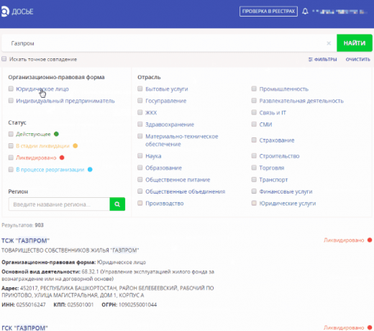Select Промышленность industry checkbox
Image resolution: width=374 pixels, height=331 pixels.
point(254,89)
